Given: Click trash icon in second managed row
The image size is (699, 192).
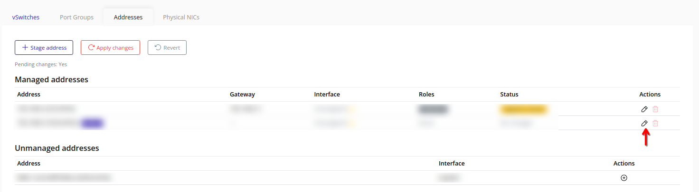Looking at the screenshot, I should (x=655, y=123).
